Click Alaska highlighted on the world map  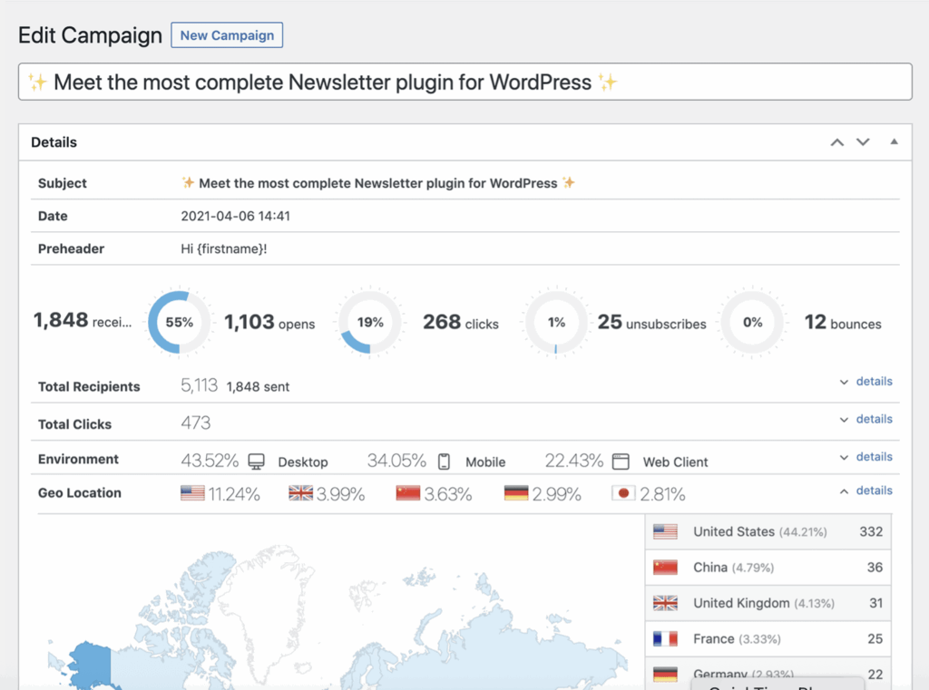92,664
